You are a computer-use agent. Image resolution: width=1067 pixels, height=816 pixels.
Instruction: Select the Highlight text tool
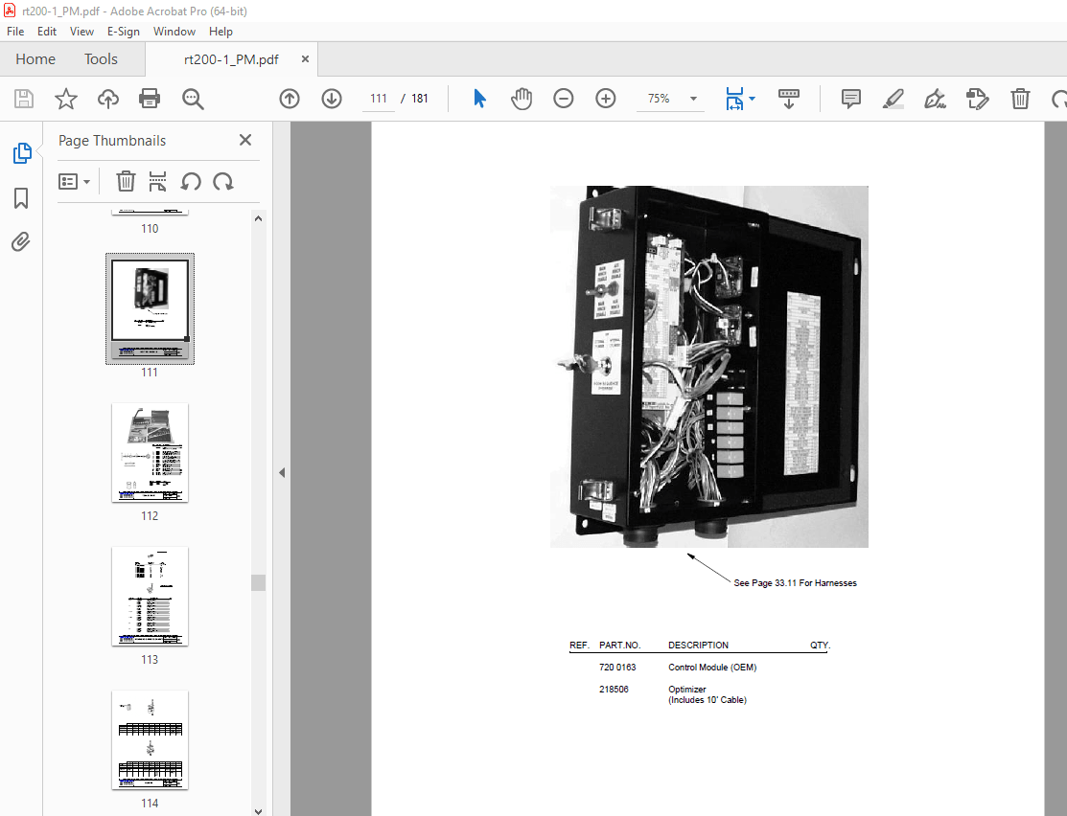pyautogui.click(x=893, y=99)
